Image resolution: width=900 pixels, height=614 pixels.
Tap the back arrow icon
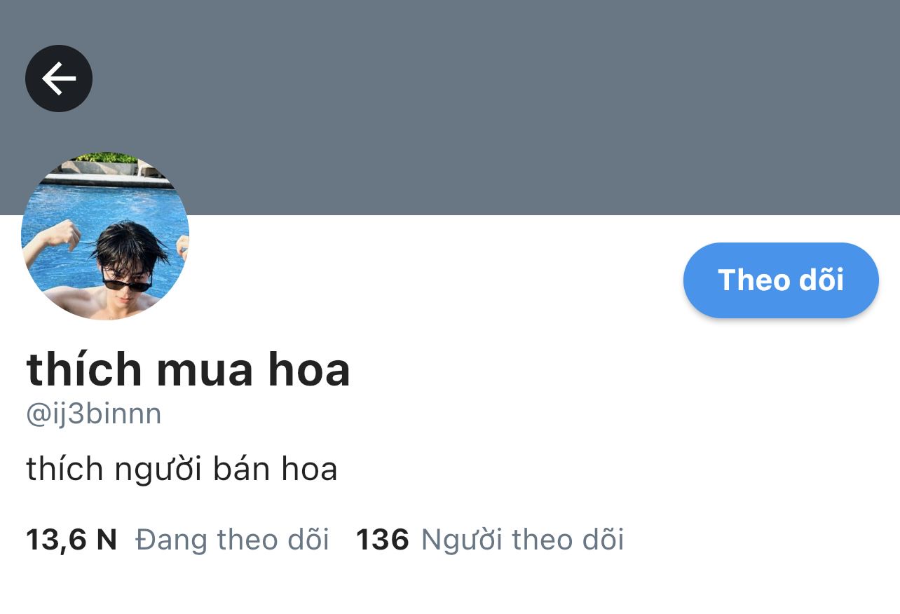tap(59, 79)
